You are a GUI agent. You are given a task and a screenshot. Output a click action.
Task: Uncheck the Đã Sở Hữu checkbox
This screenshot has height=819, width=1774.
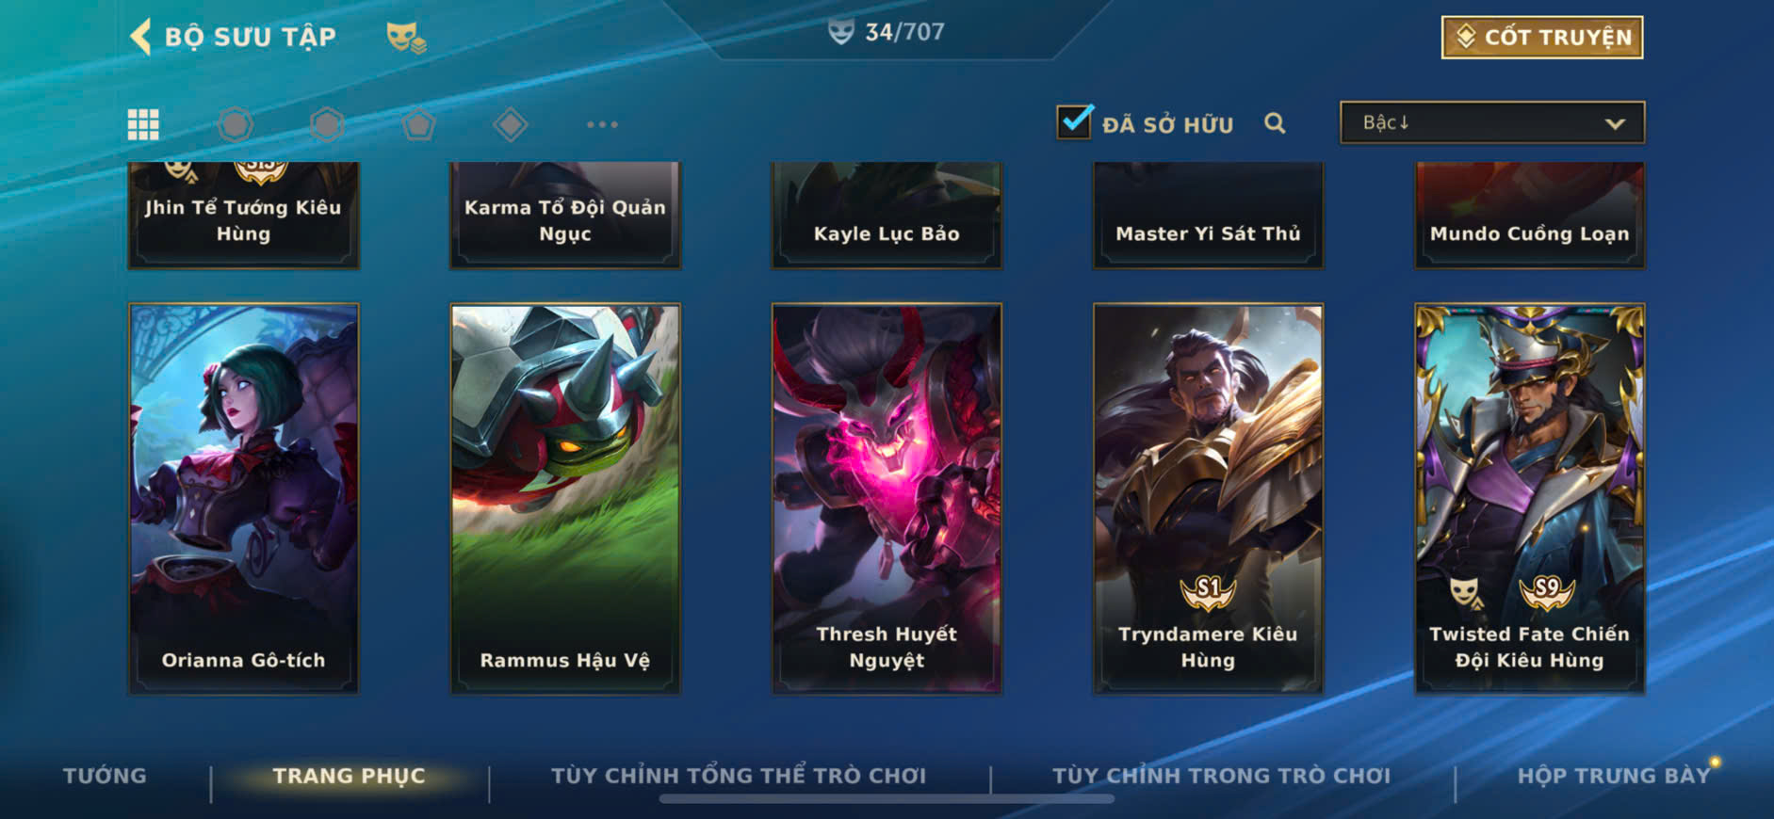[1074, 122]
